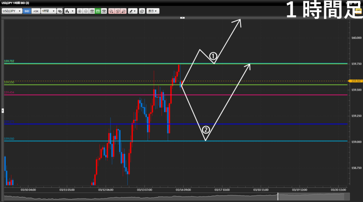Click the chart link icon beside timeframe
The height and width of the screenshot is (202, 363).
click(60, 11)
